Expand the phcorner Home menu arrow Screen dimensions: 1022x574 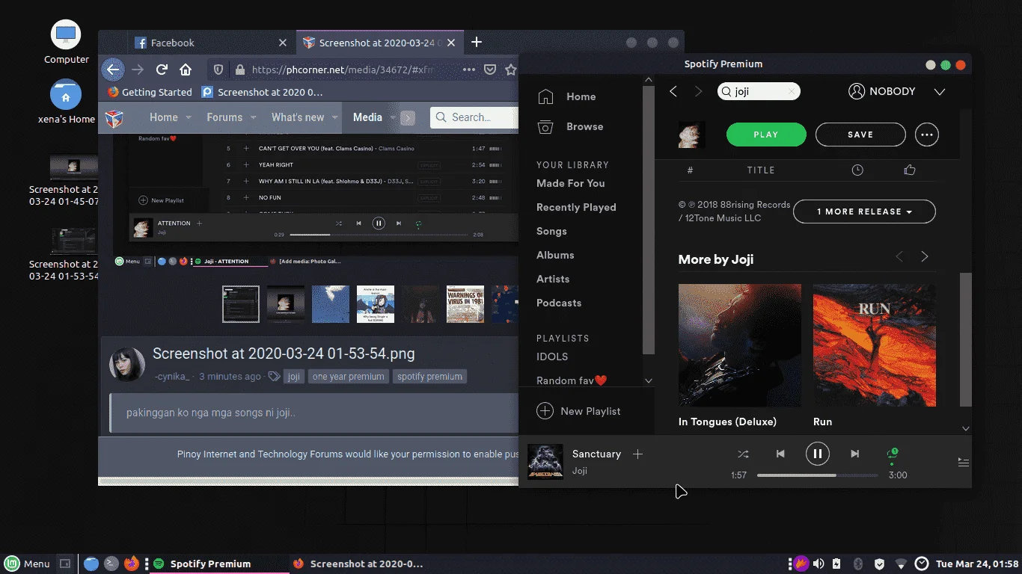coord(189,117)
